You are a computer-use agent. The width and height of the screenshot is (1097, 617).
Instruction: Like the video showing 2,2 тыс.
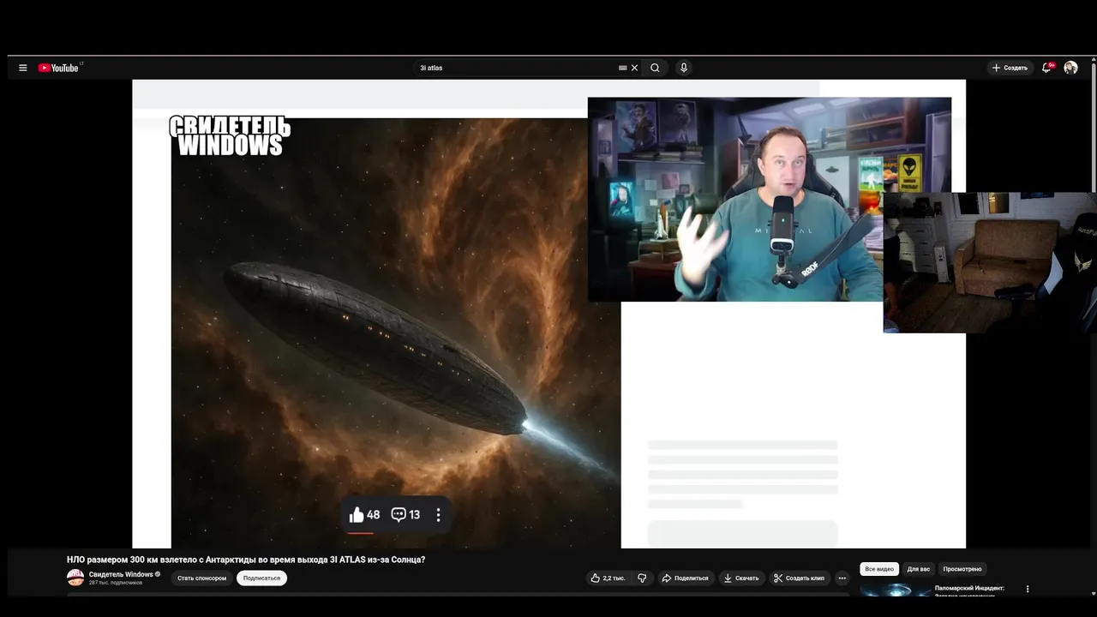point(608,578)
